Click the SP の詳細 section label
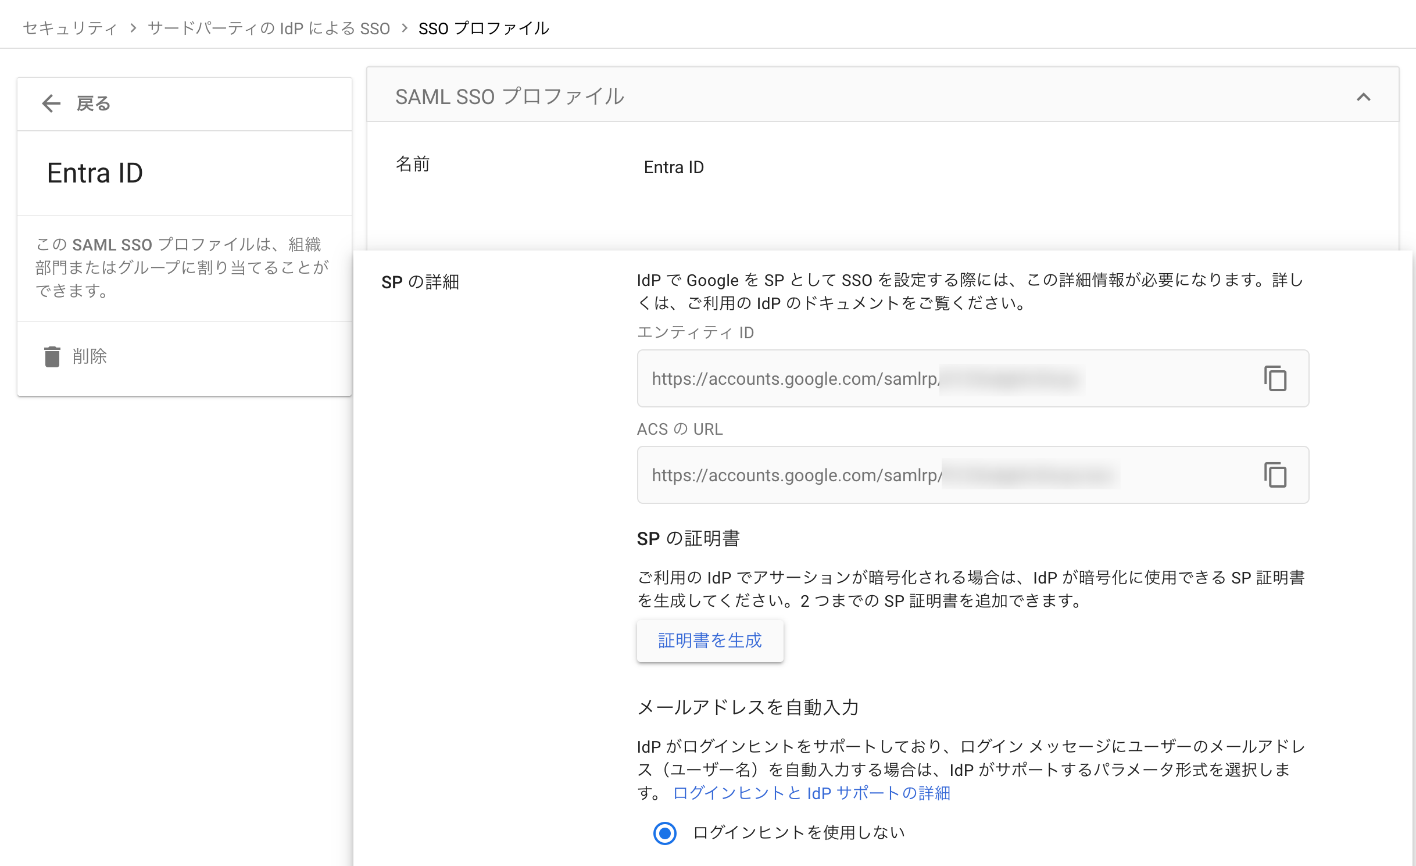 (x=420, y=282)
